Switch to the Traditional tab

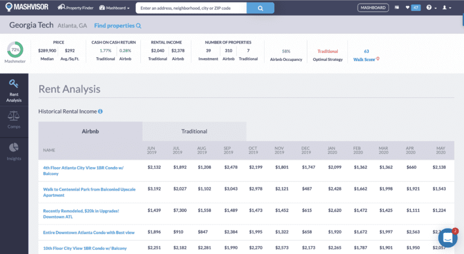[194, 131]
